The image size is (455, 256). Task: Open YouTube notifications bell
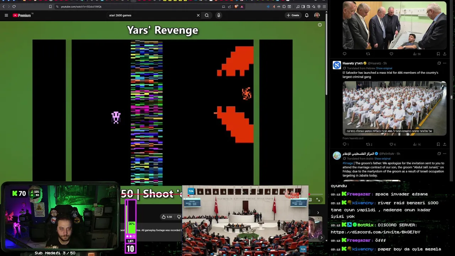[307, 15]
